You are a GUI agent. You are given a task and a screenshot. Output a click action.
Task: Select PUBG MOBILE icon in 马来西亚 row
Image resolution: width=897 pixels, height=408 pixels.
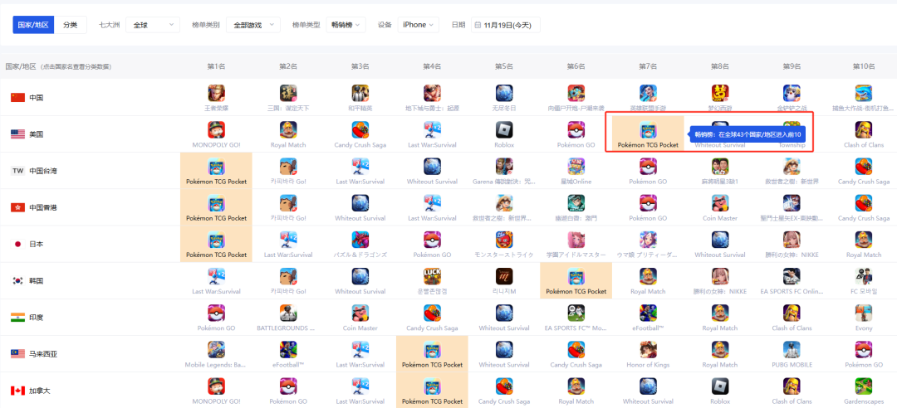click(x=792, y=349)
